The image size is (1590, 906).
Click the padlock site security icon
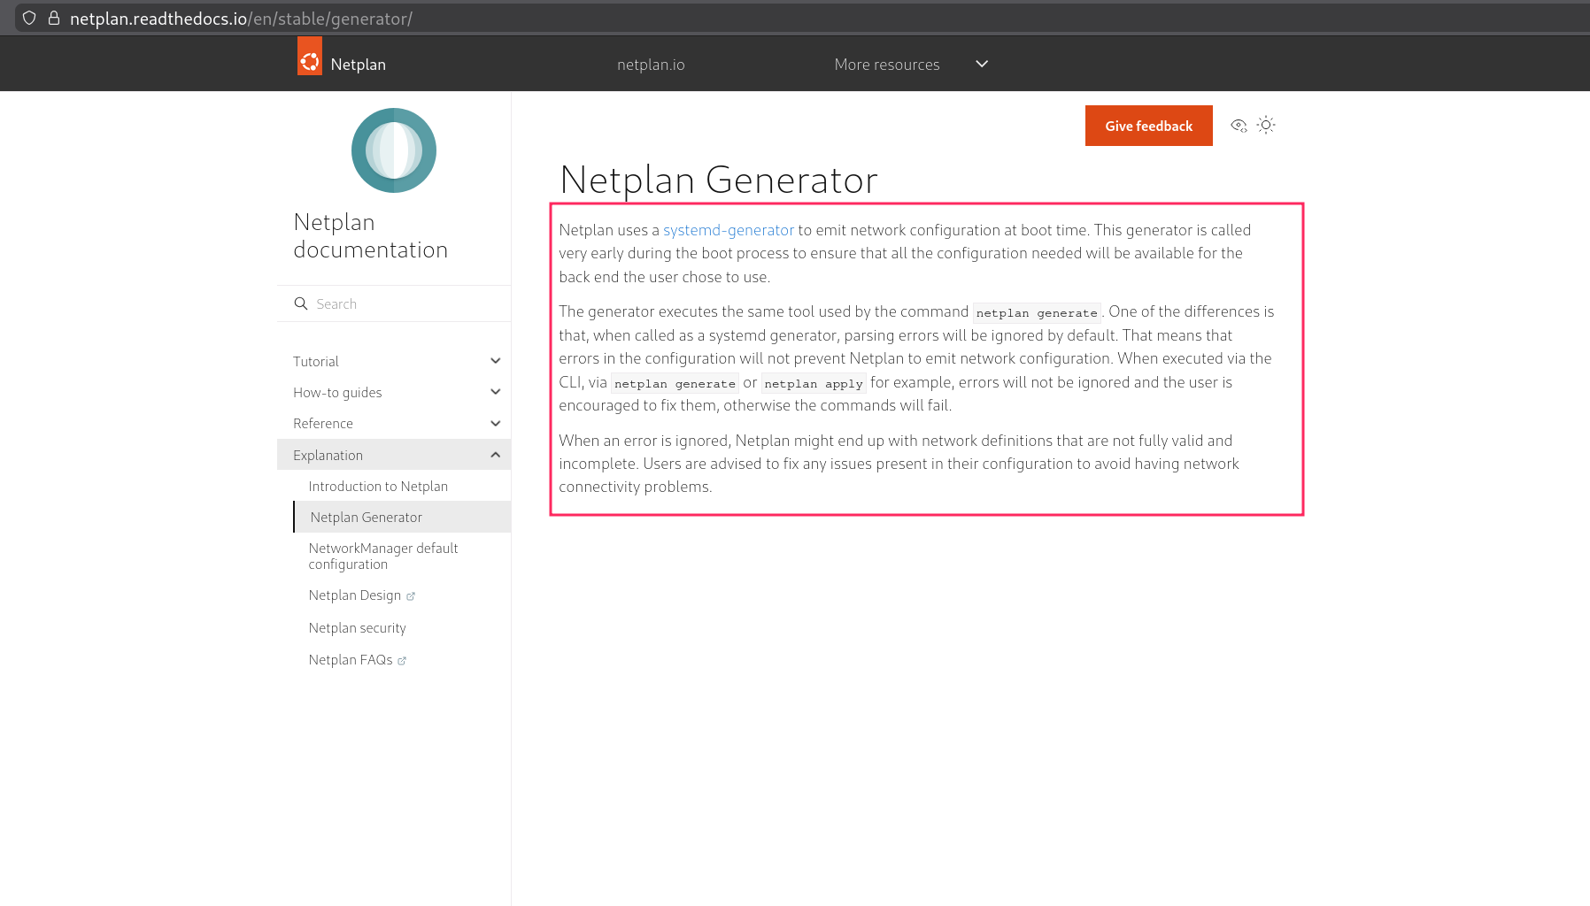click(x=54, y=18)
